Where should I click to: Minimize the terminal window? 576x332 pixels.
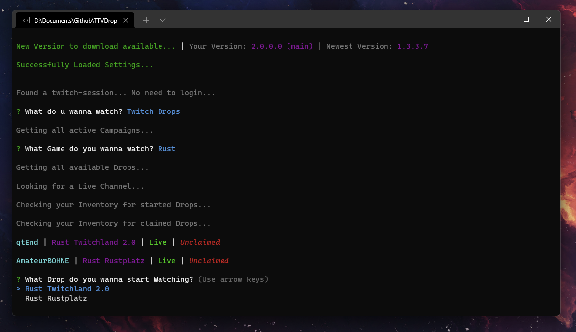coord(504,19)
